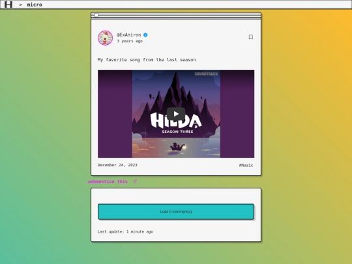
Task: Click the external link icon beside webmention
Action: 135,181
